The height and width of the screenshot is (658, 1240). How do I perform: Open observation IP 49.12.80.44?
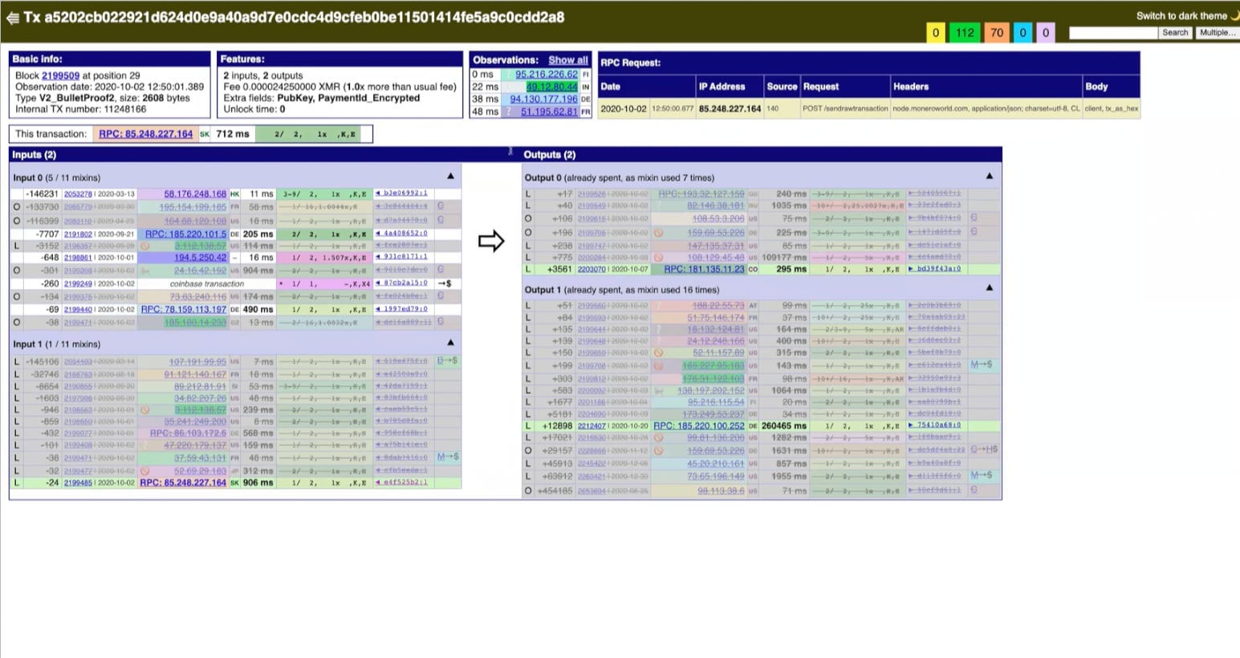click(x=552, y=87)
